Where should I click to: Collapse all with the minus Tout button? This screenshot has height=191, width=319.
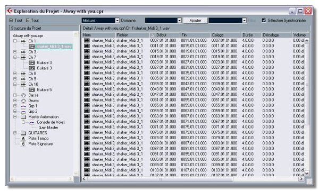pos(32,21)
